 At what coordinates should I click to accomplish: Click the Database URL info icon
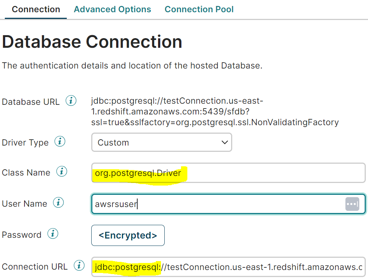pyautogui.click(x=71, y=101)
